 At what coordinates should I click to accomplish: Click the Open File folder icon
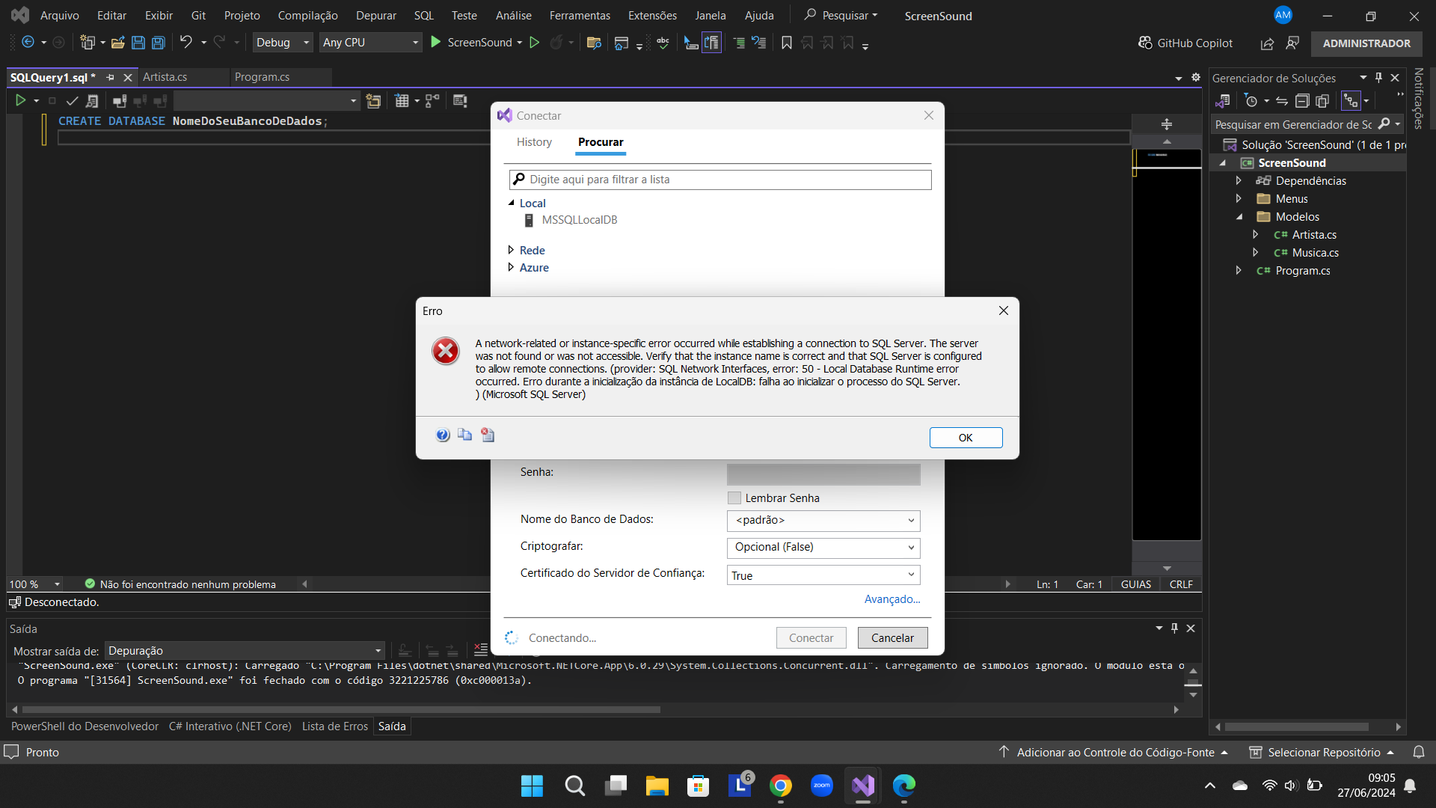(117, 43)
